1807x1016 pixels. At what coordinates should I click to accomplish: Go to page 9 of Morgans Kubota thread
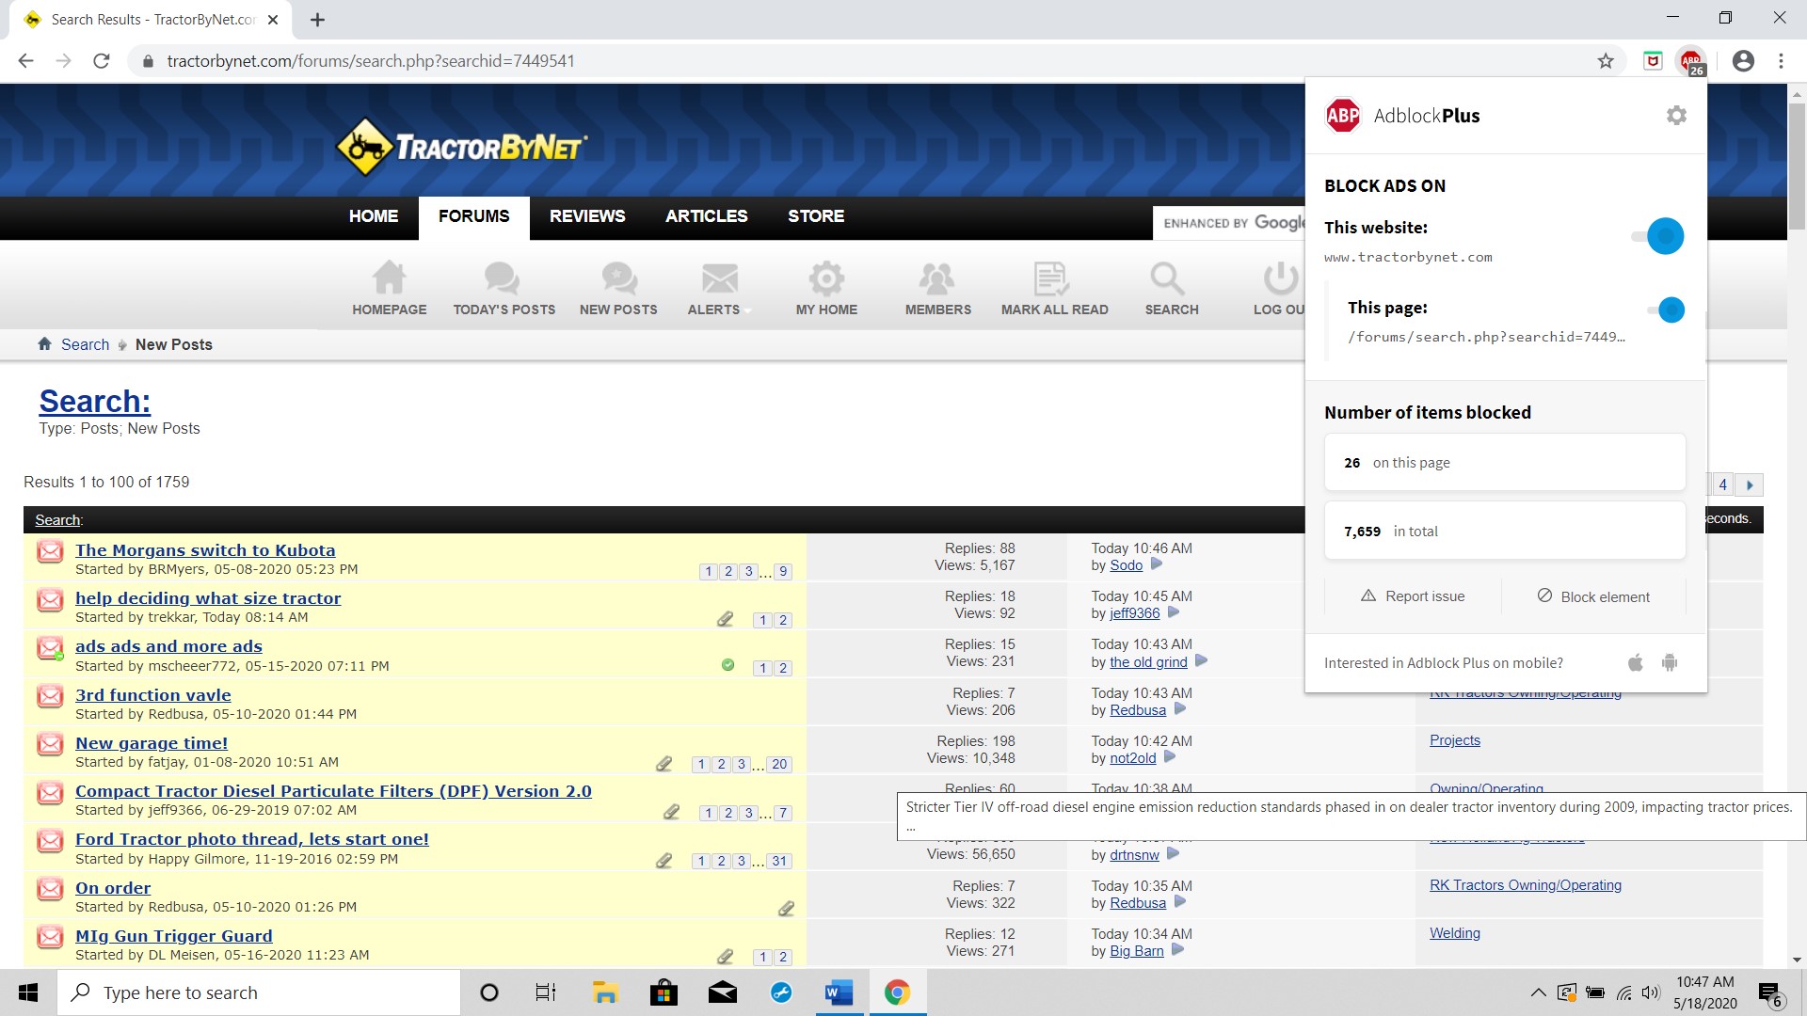click(x=783, y=572)
